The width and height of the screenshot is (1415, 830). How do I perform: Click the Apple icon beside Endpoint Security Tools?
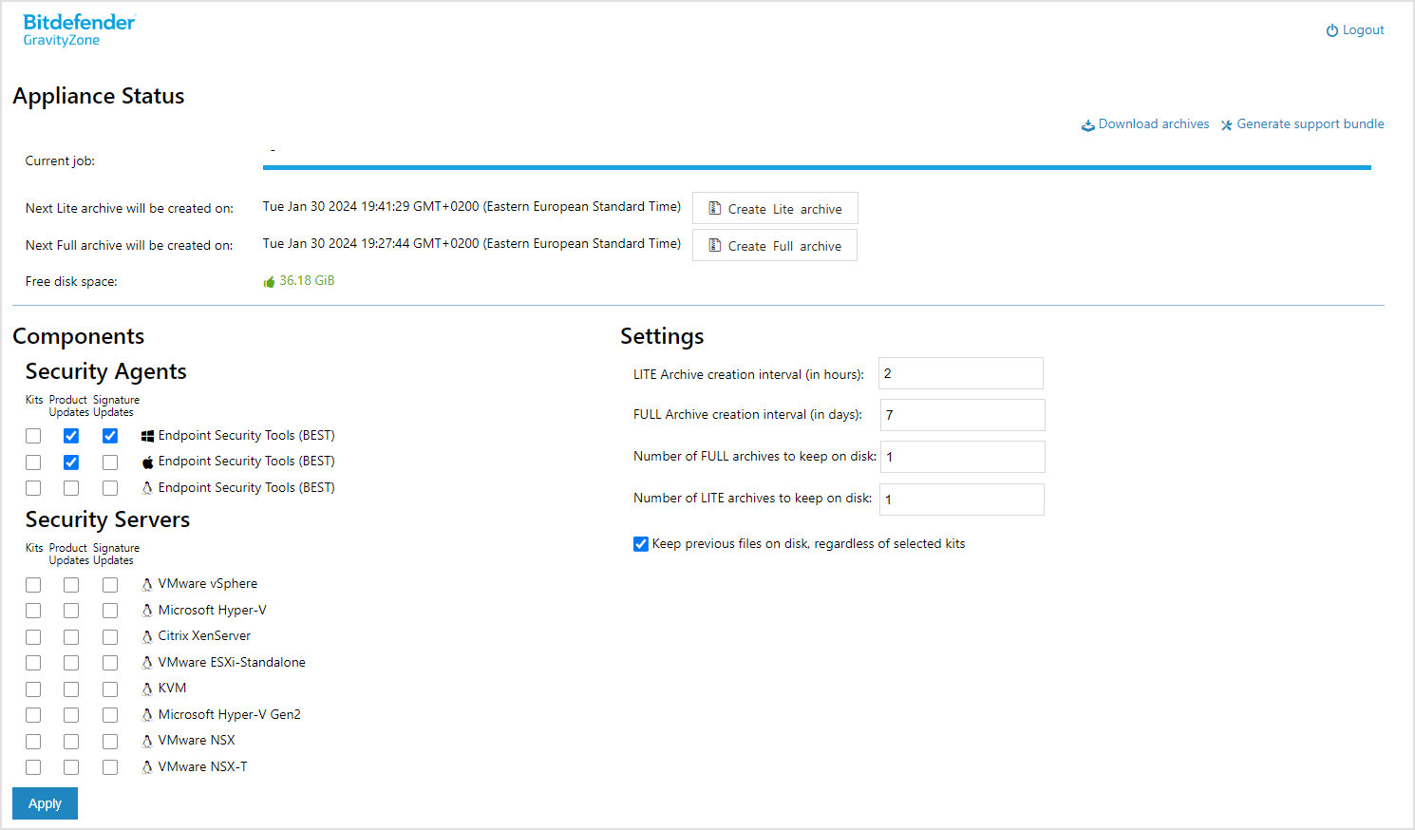[146, 462]
